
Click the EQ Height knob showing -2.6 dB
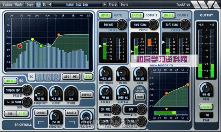[56, 93]
